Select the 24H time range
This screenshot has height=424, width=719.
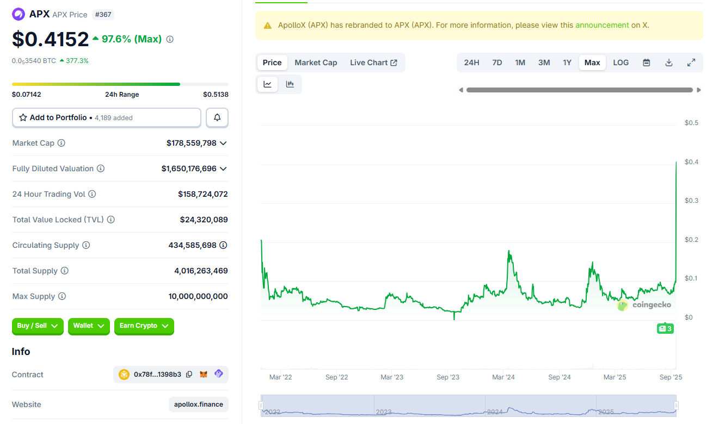coord(471,63)
